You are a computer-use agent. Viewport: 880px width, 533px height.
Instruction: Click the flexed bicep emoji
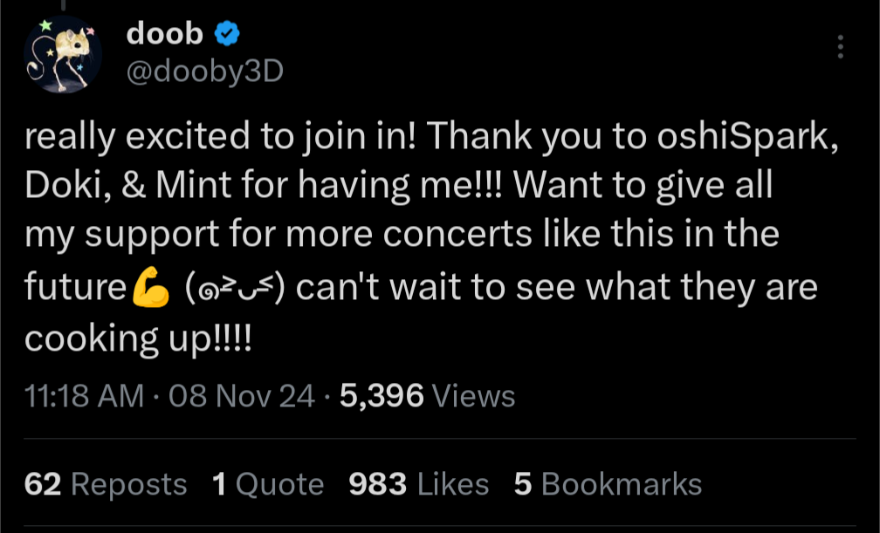coord(152,290)
